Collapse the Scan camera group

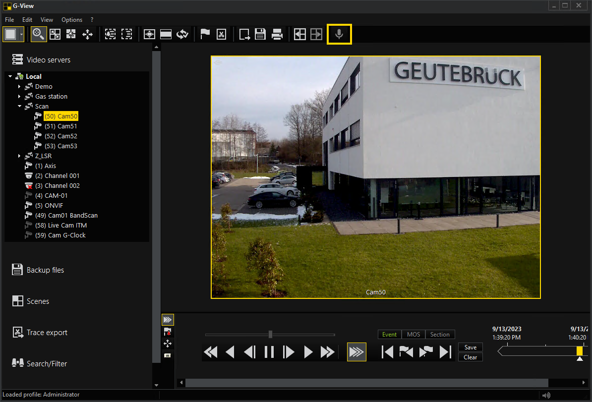point(19,106)
